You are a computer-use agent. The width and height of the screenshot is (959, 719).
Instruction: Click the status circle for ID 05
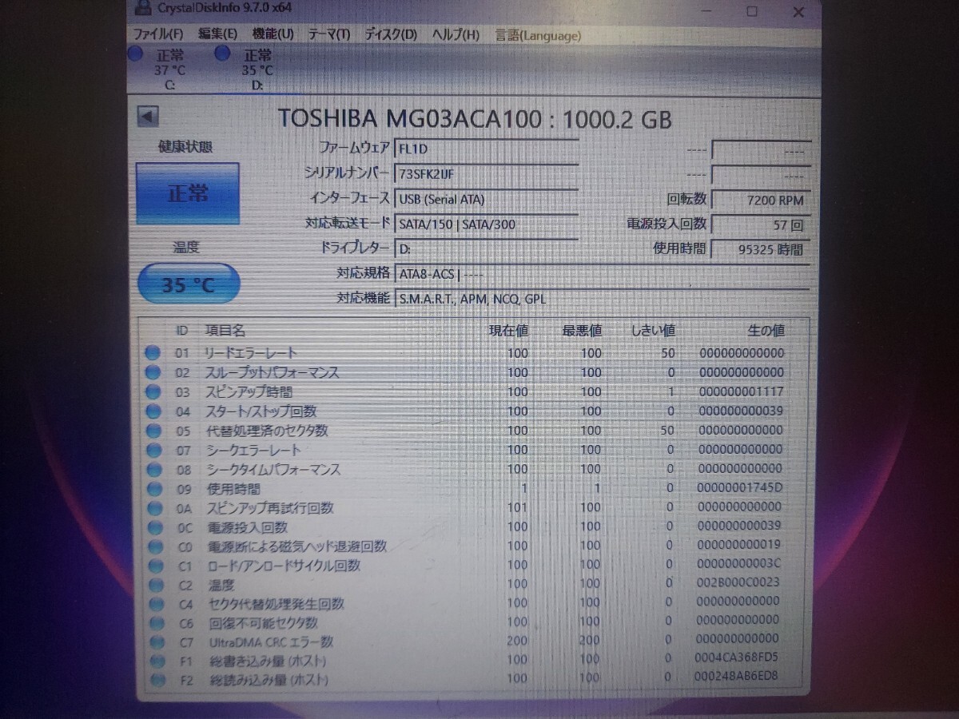point(153,431)
